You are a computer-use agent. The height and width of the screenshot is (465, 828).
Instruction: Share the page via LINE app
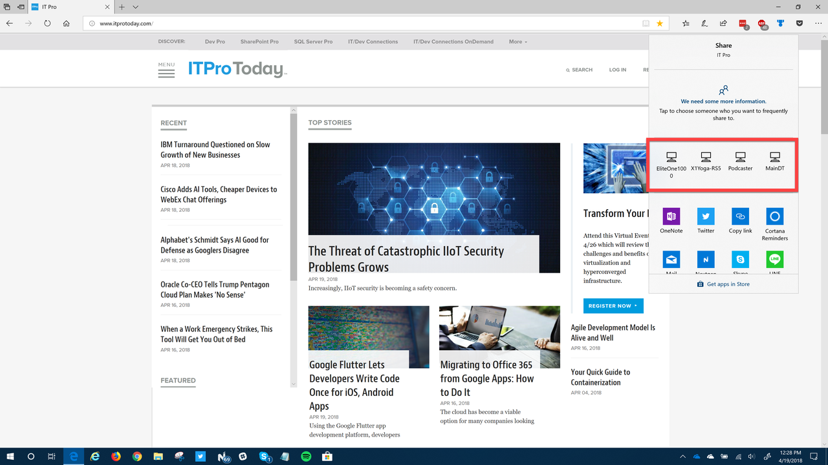(775, 263)
